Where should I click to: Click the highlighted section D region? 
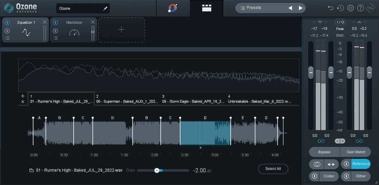(205, 133)
